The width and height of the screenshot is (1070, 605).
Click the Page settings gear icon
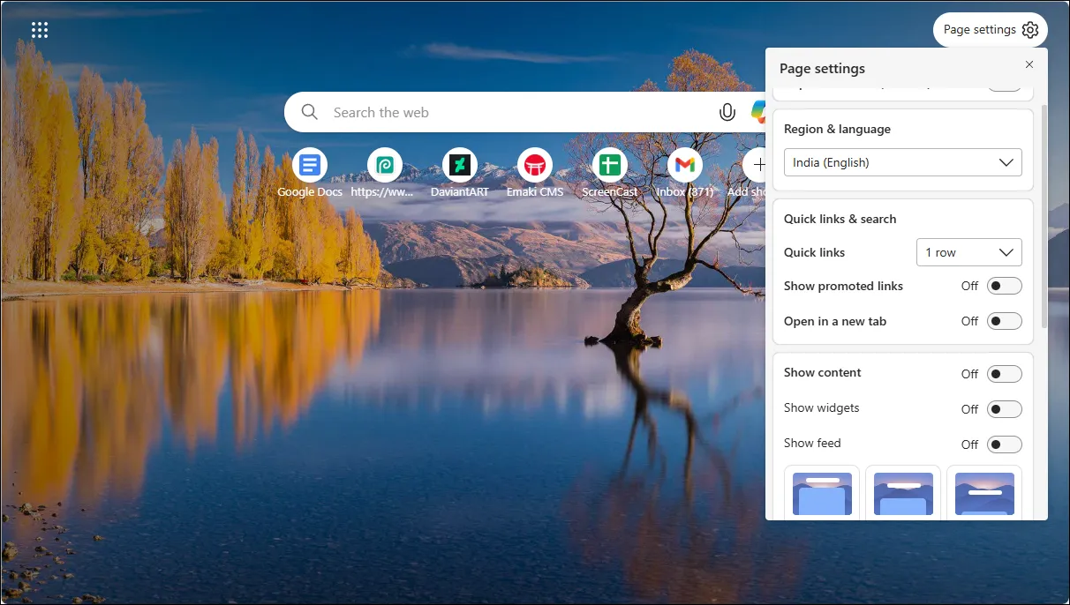(x=1029, y=29)
